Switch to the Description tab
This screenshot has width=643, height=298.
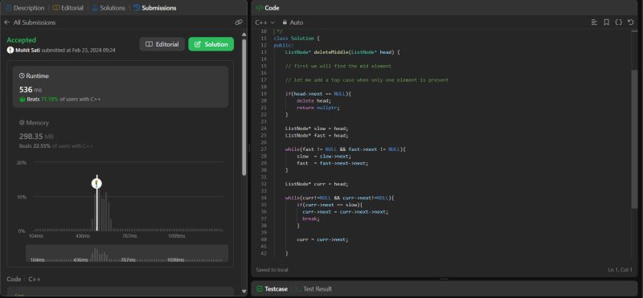[26, 8]
